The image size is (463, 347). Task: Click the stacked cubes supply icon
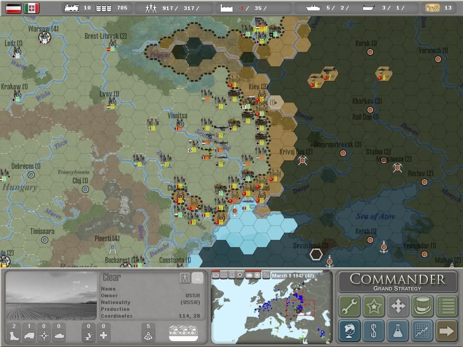click(x=148, y=336)
